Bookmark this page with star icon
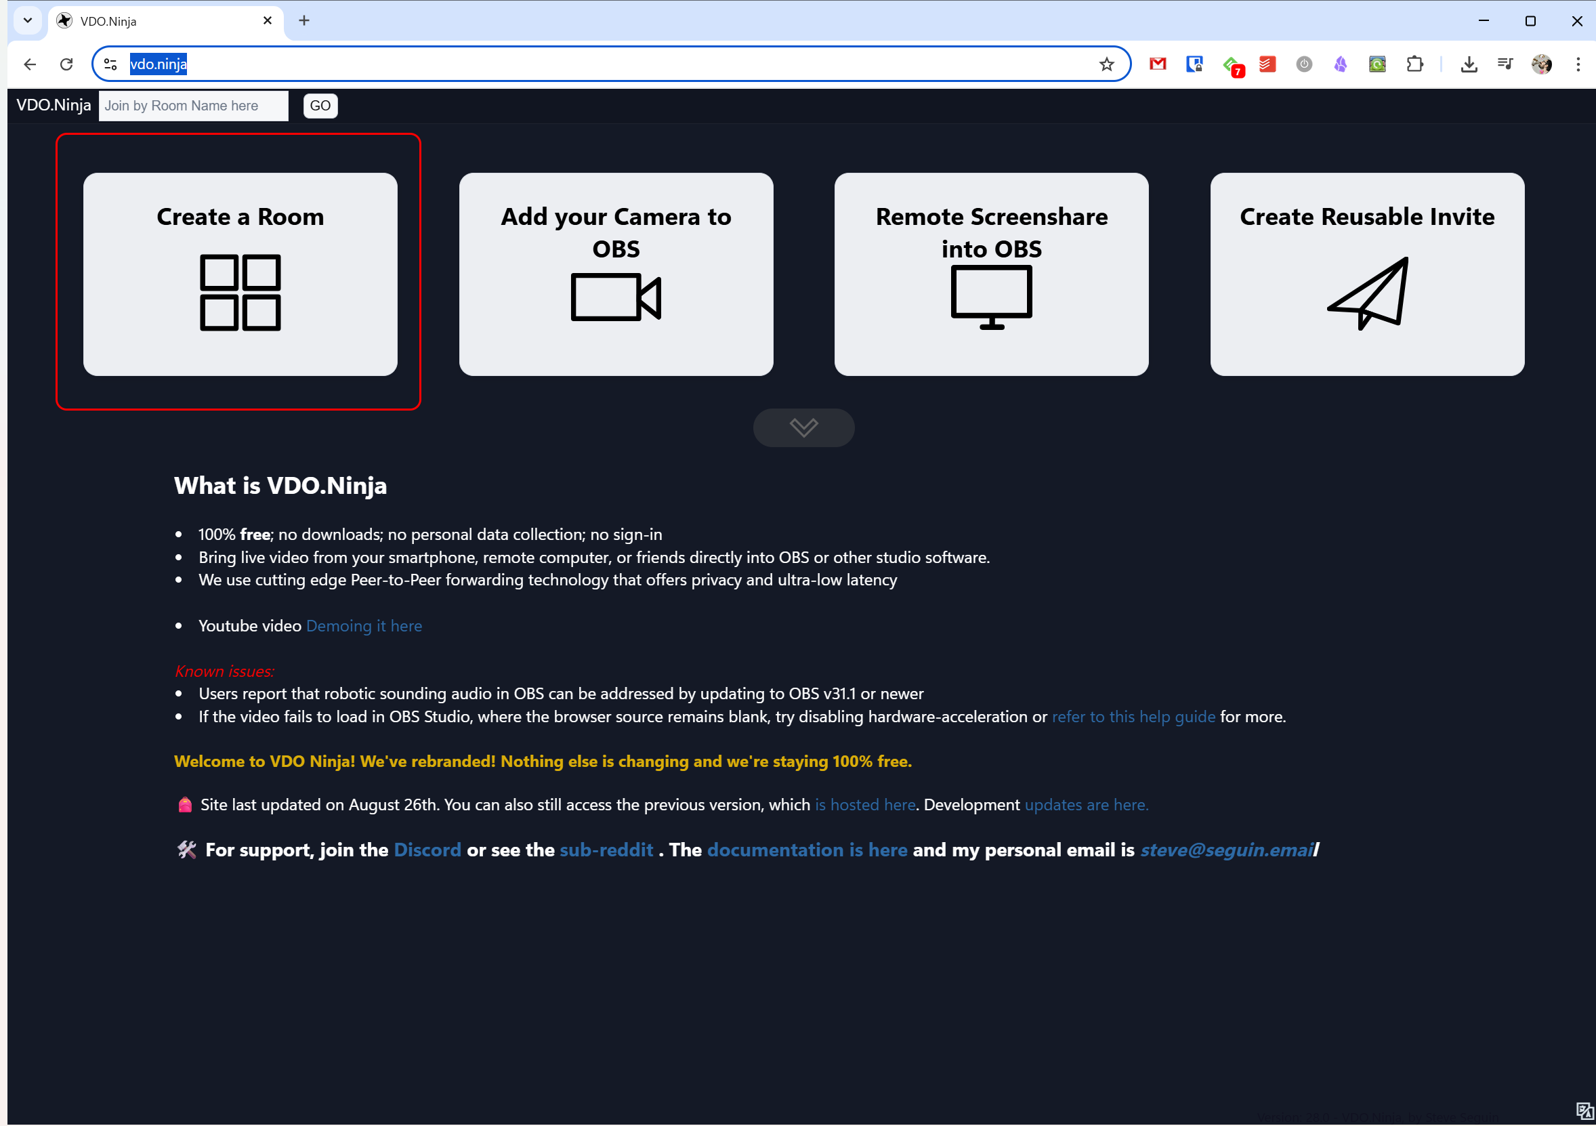 tap(1106, 64)
